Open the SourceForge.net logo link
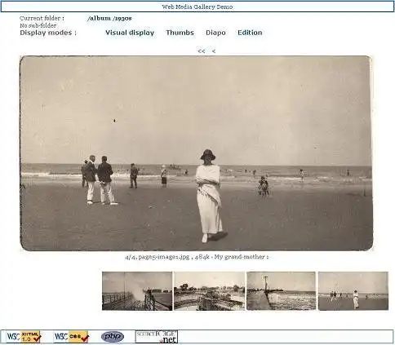395x345 pixels. (157, 337)
